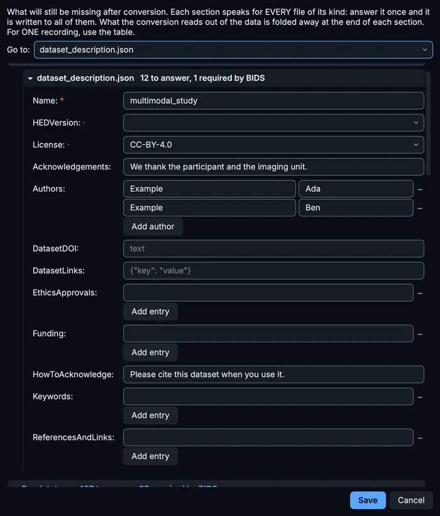This screenshot has width=440, height=516.
Task: Click into the EthicsApprovals entry field
Action: point(268,293)
